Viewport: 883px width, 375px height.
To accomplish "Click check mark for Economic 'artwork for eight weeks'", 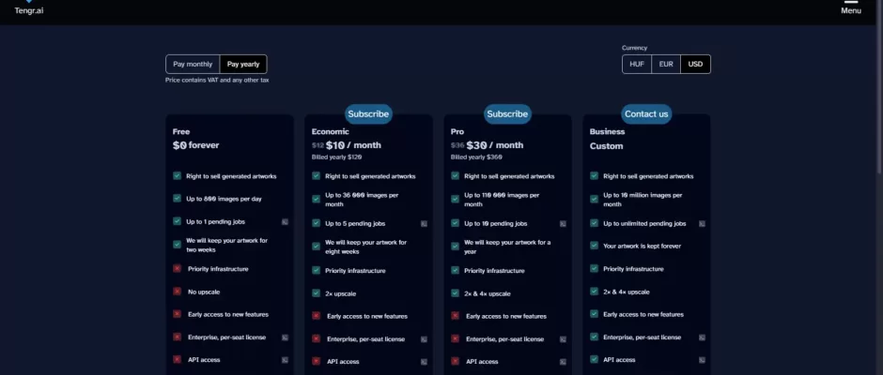I will (x=316, y=246).
